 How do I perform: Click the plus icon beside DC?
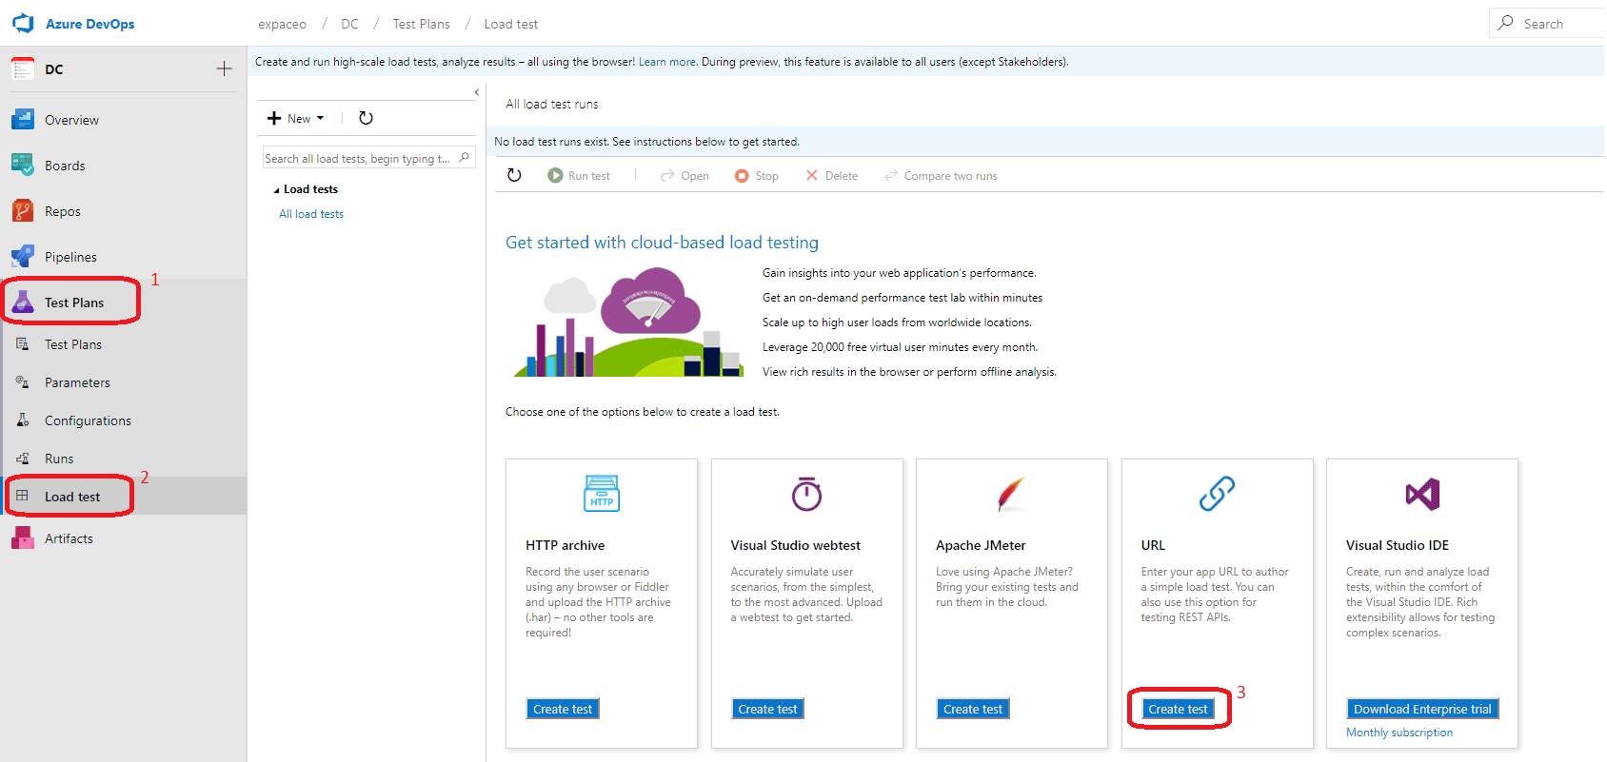click(x=224, y=68)
